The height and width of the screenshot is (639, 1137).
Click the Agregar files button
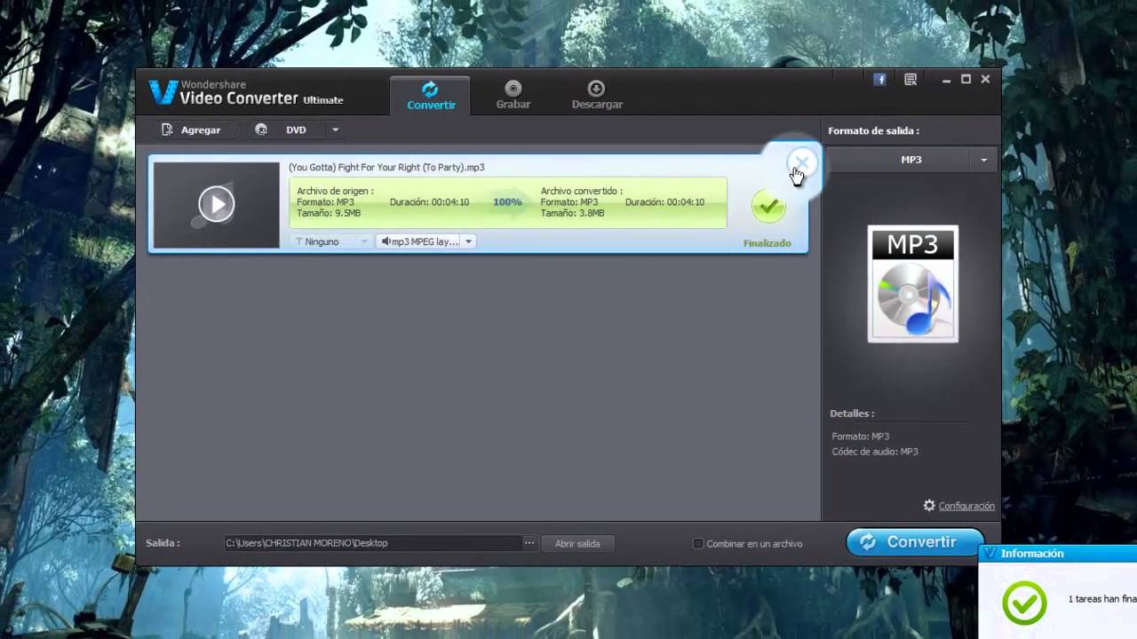point(190,130)
